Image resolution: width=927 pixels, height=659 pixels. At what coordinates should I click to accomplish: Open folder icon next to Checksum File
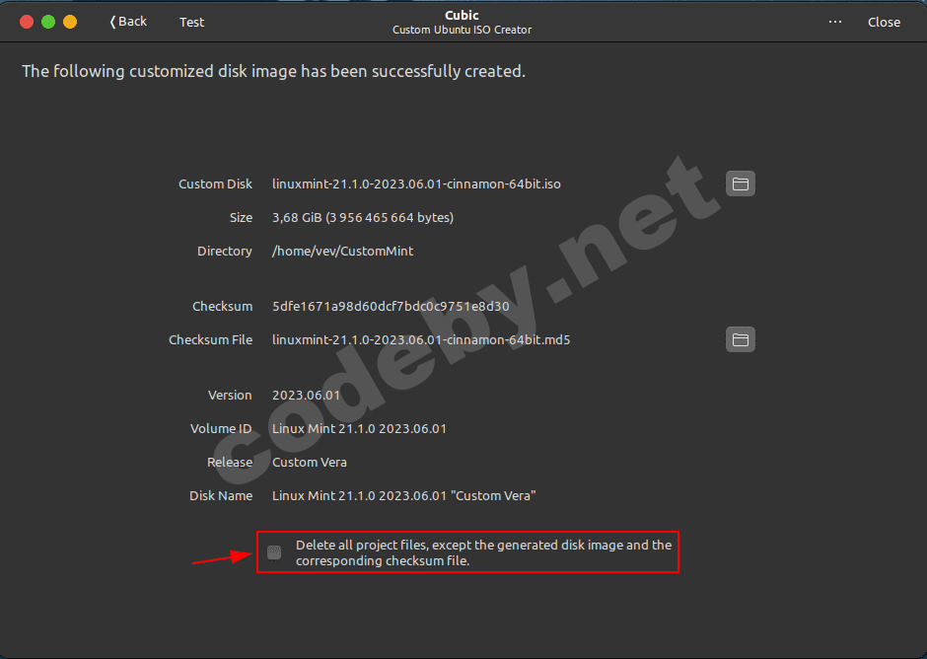pos(741,339)
